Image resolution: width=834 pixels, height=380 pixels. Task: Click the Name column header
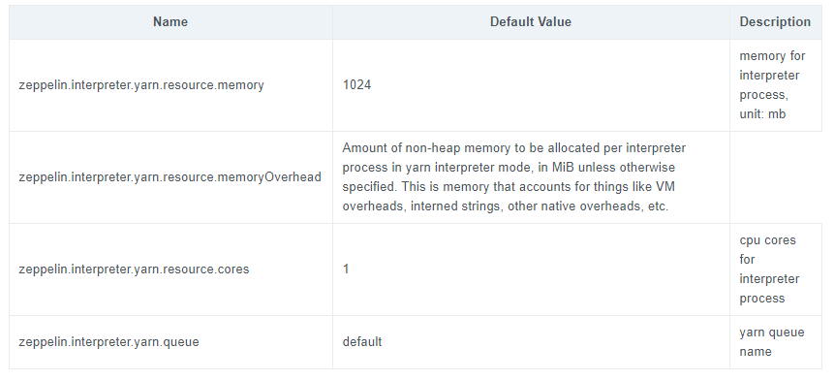[x=170, y=22]
